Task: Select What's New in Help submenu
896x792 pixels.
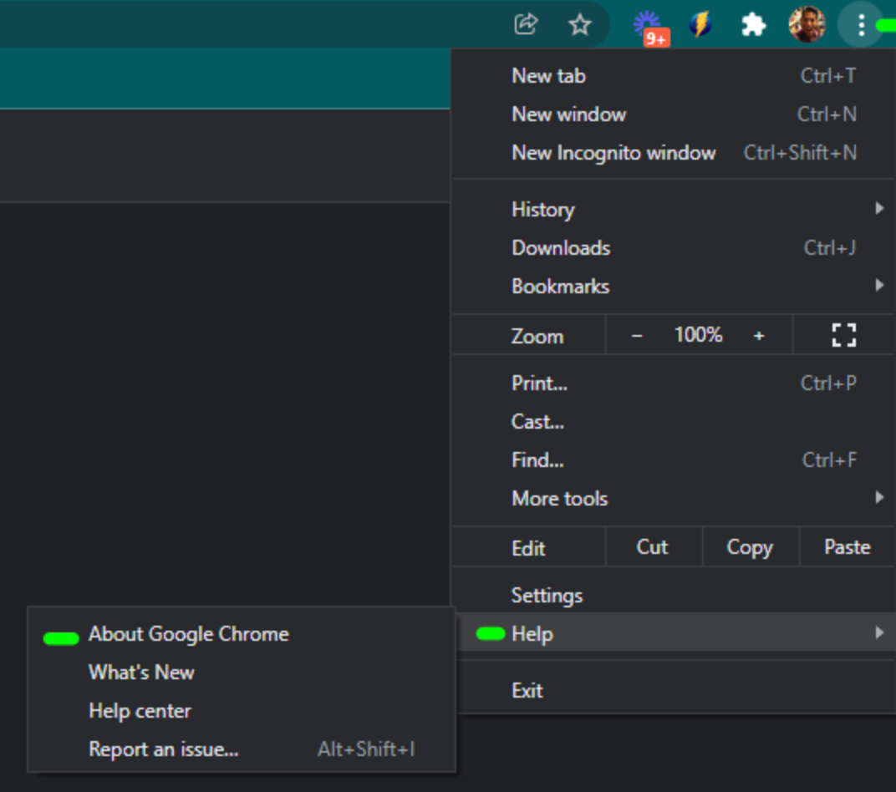Action: click(x=242, y=672)
